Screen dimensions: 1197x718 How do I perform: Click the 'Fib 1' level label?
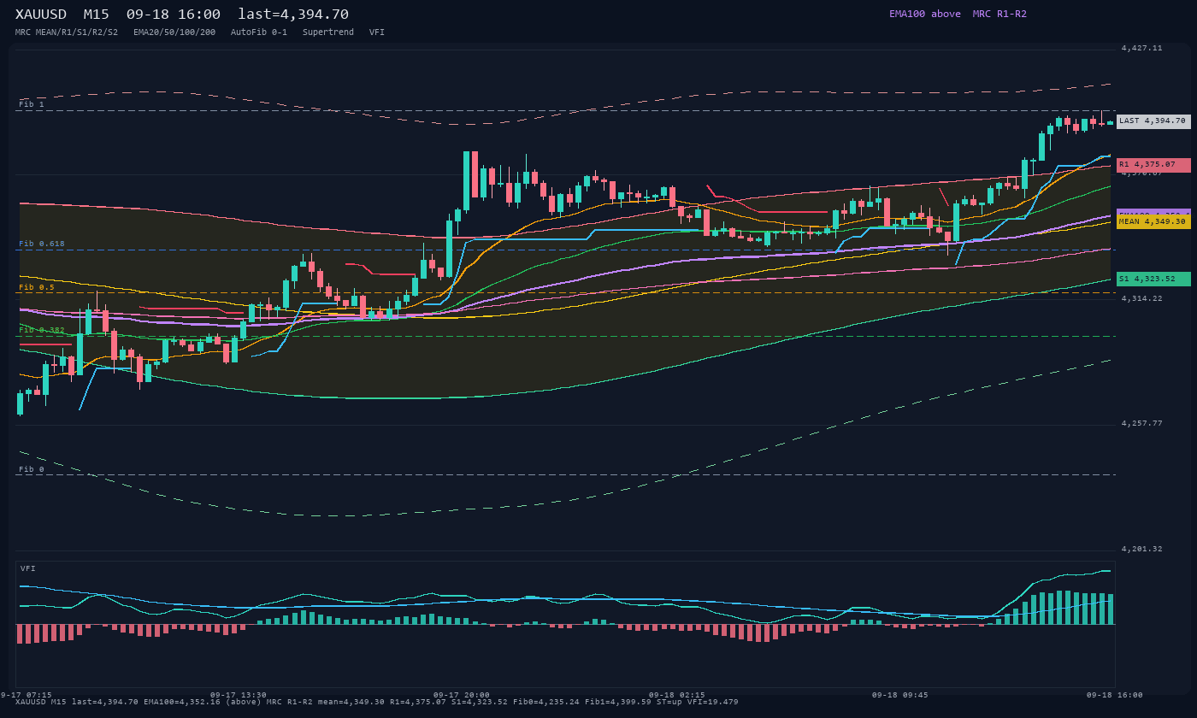[x=32, y=104]
